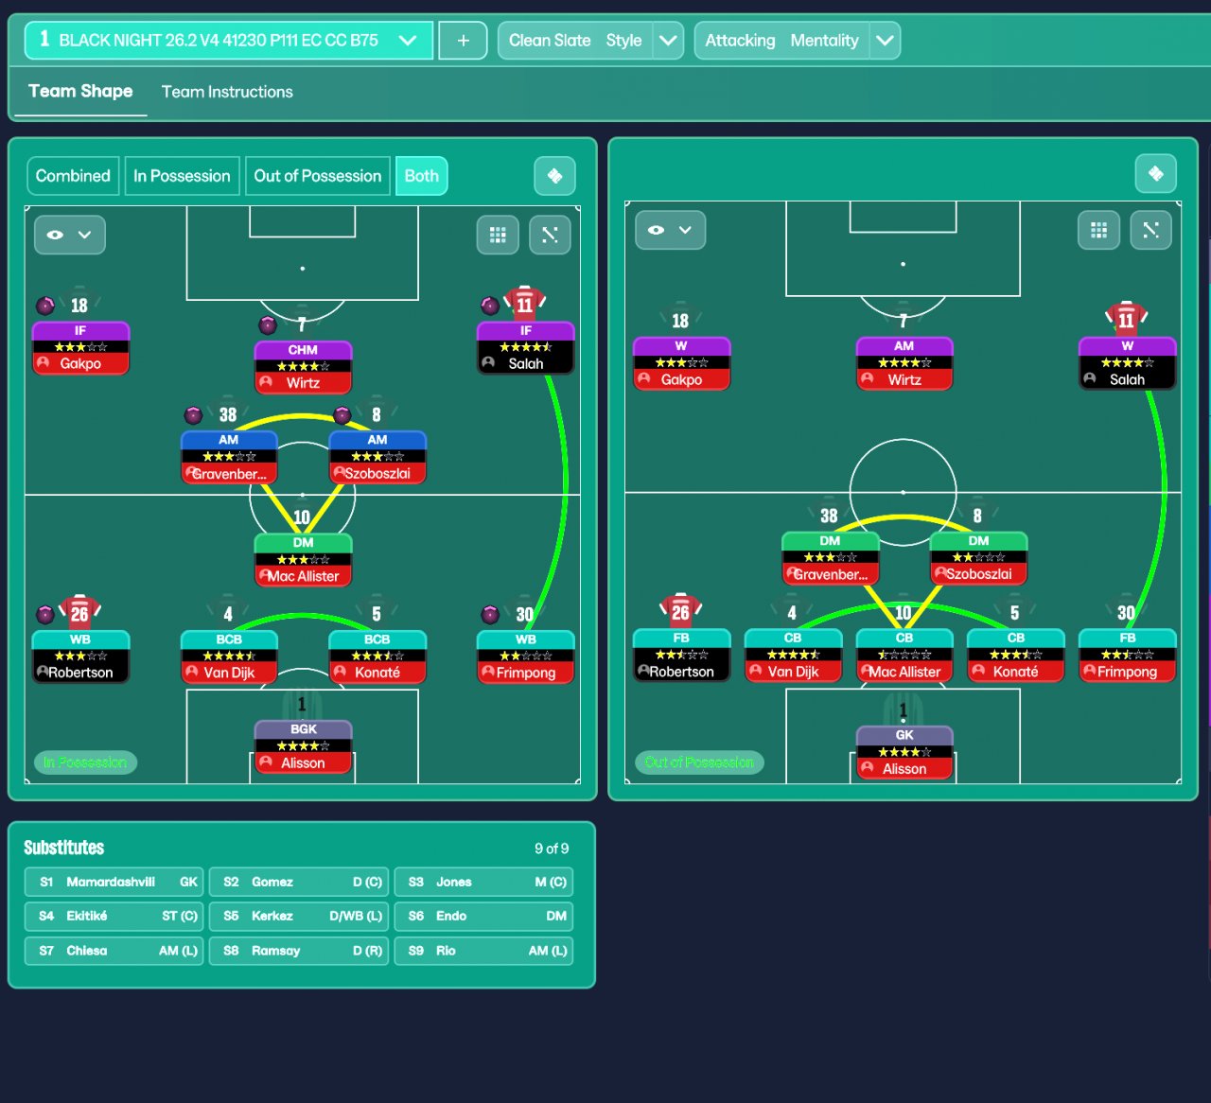
Task: Select Gakpo's IF role card
Action: 80,348
